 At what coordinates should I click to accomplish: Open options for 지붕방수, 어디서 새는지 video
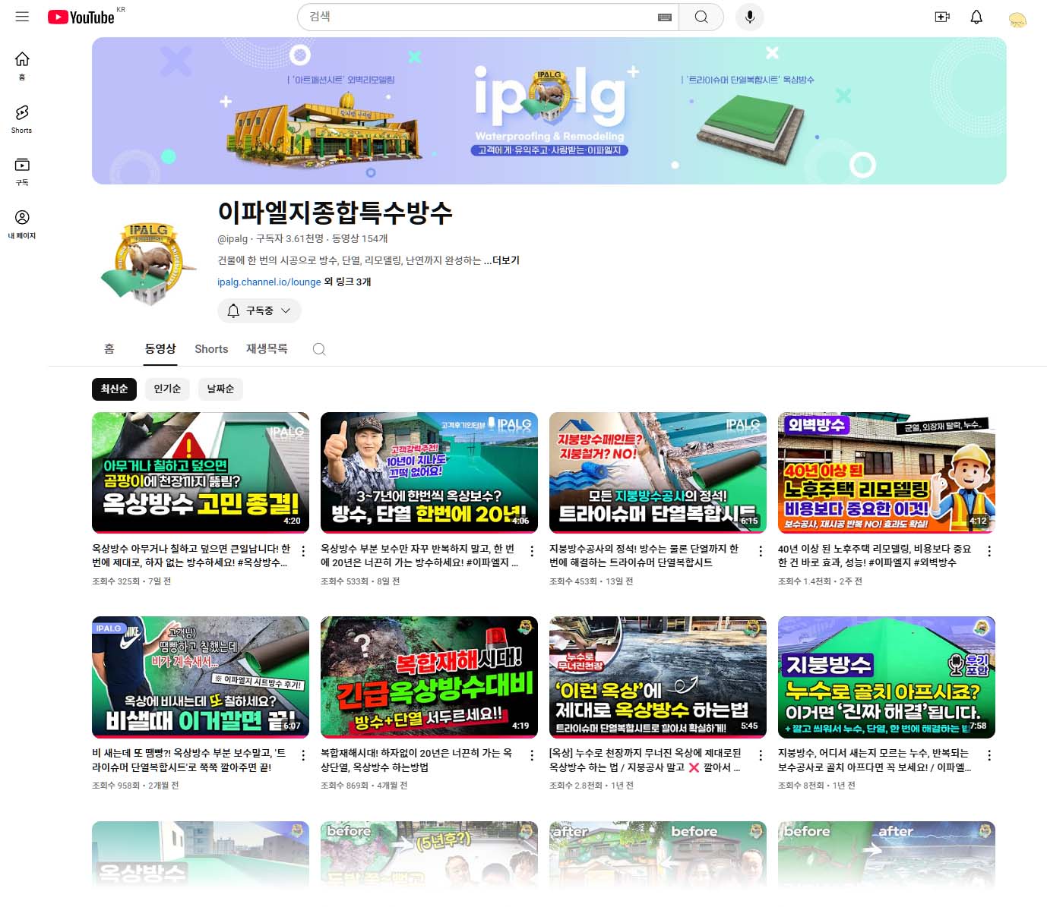pyautogui.click(x=989, y=756)
